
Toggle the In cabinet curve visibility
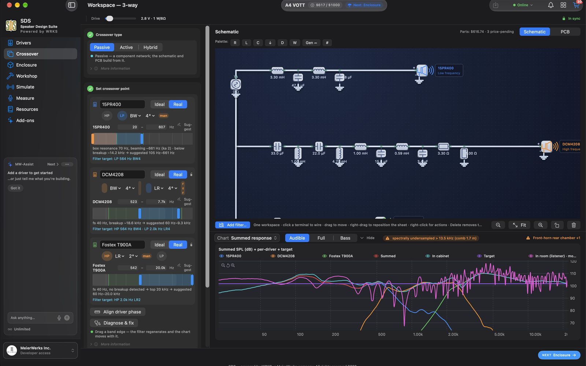tap(427, 256)
